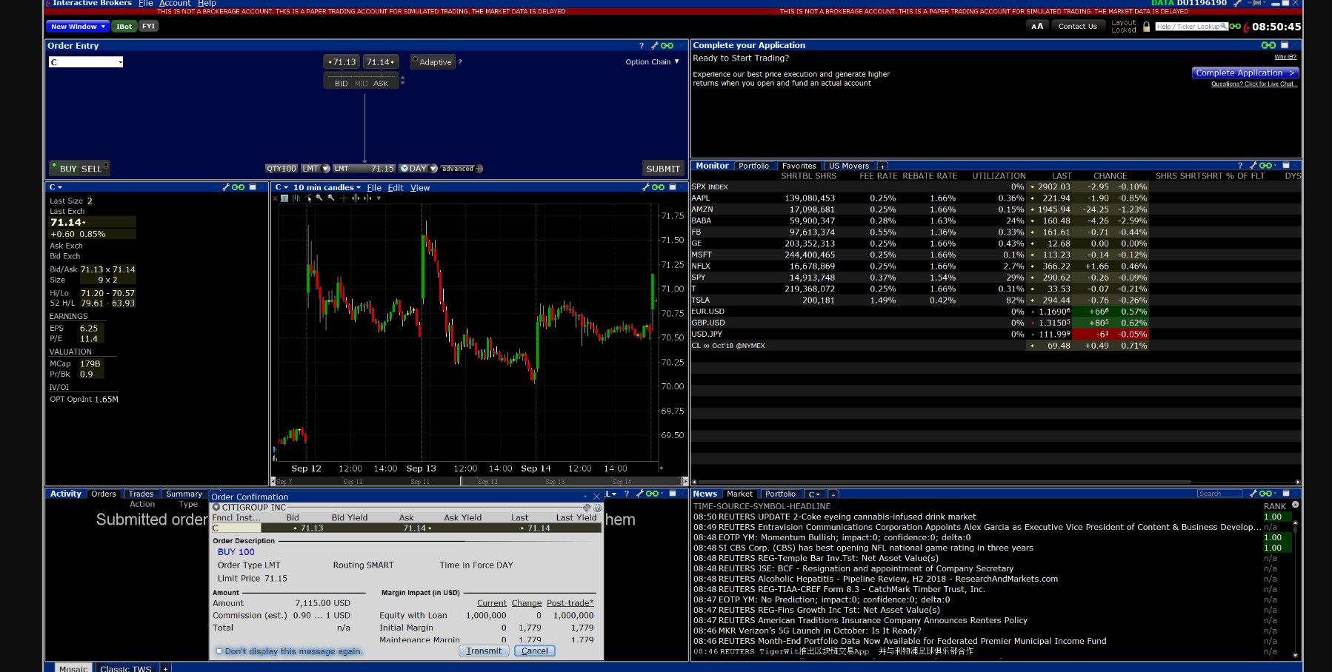Open the 'Why IB?' link
1332x672 pixels.
pyautogui.click(x=1285, y=57)
